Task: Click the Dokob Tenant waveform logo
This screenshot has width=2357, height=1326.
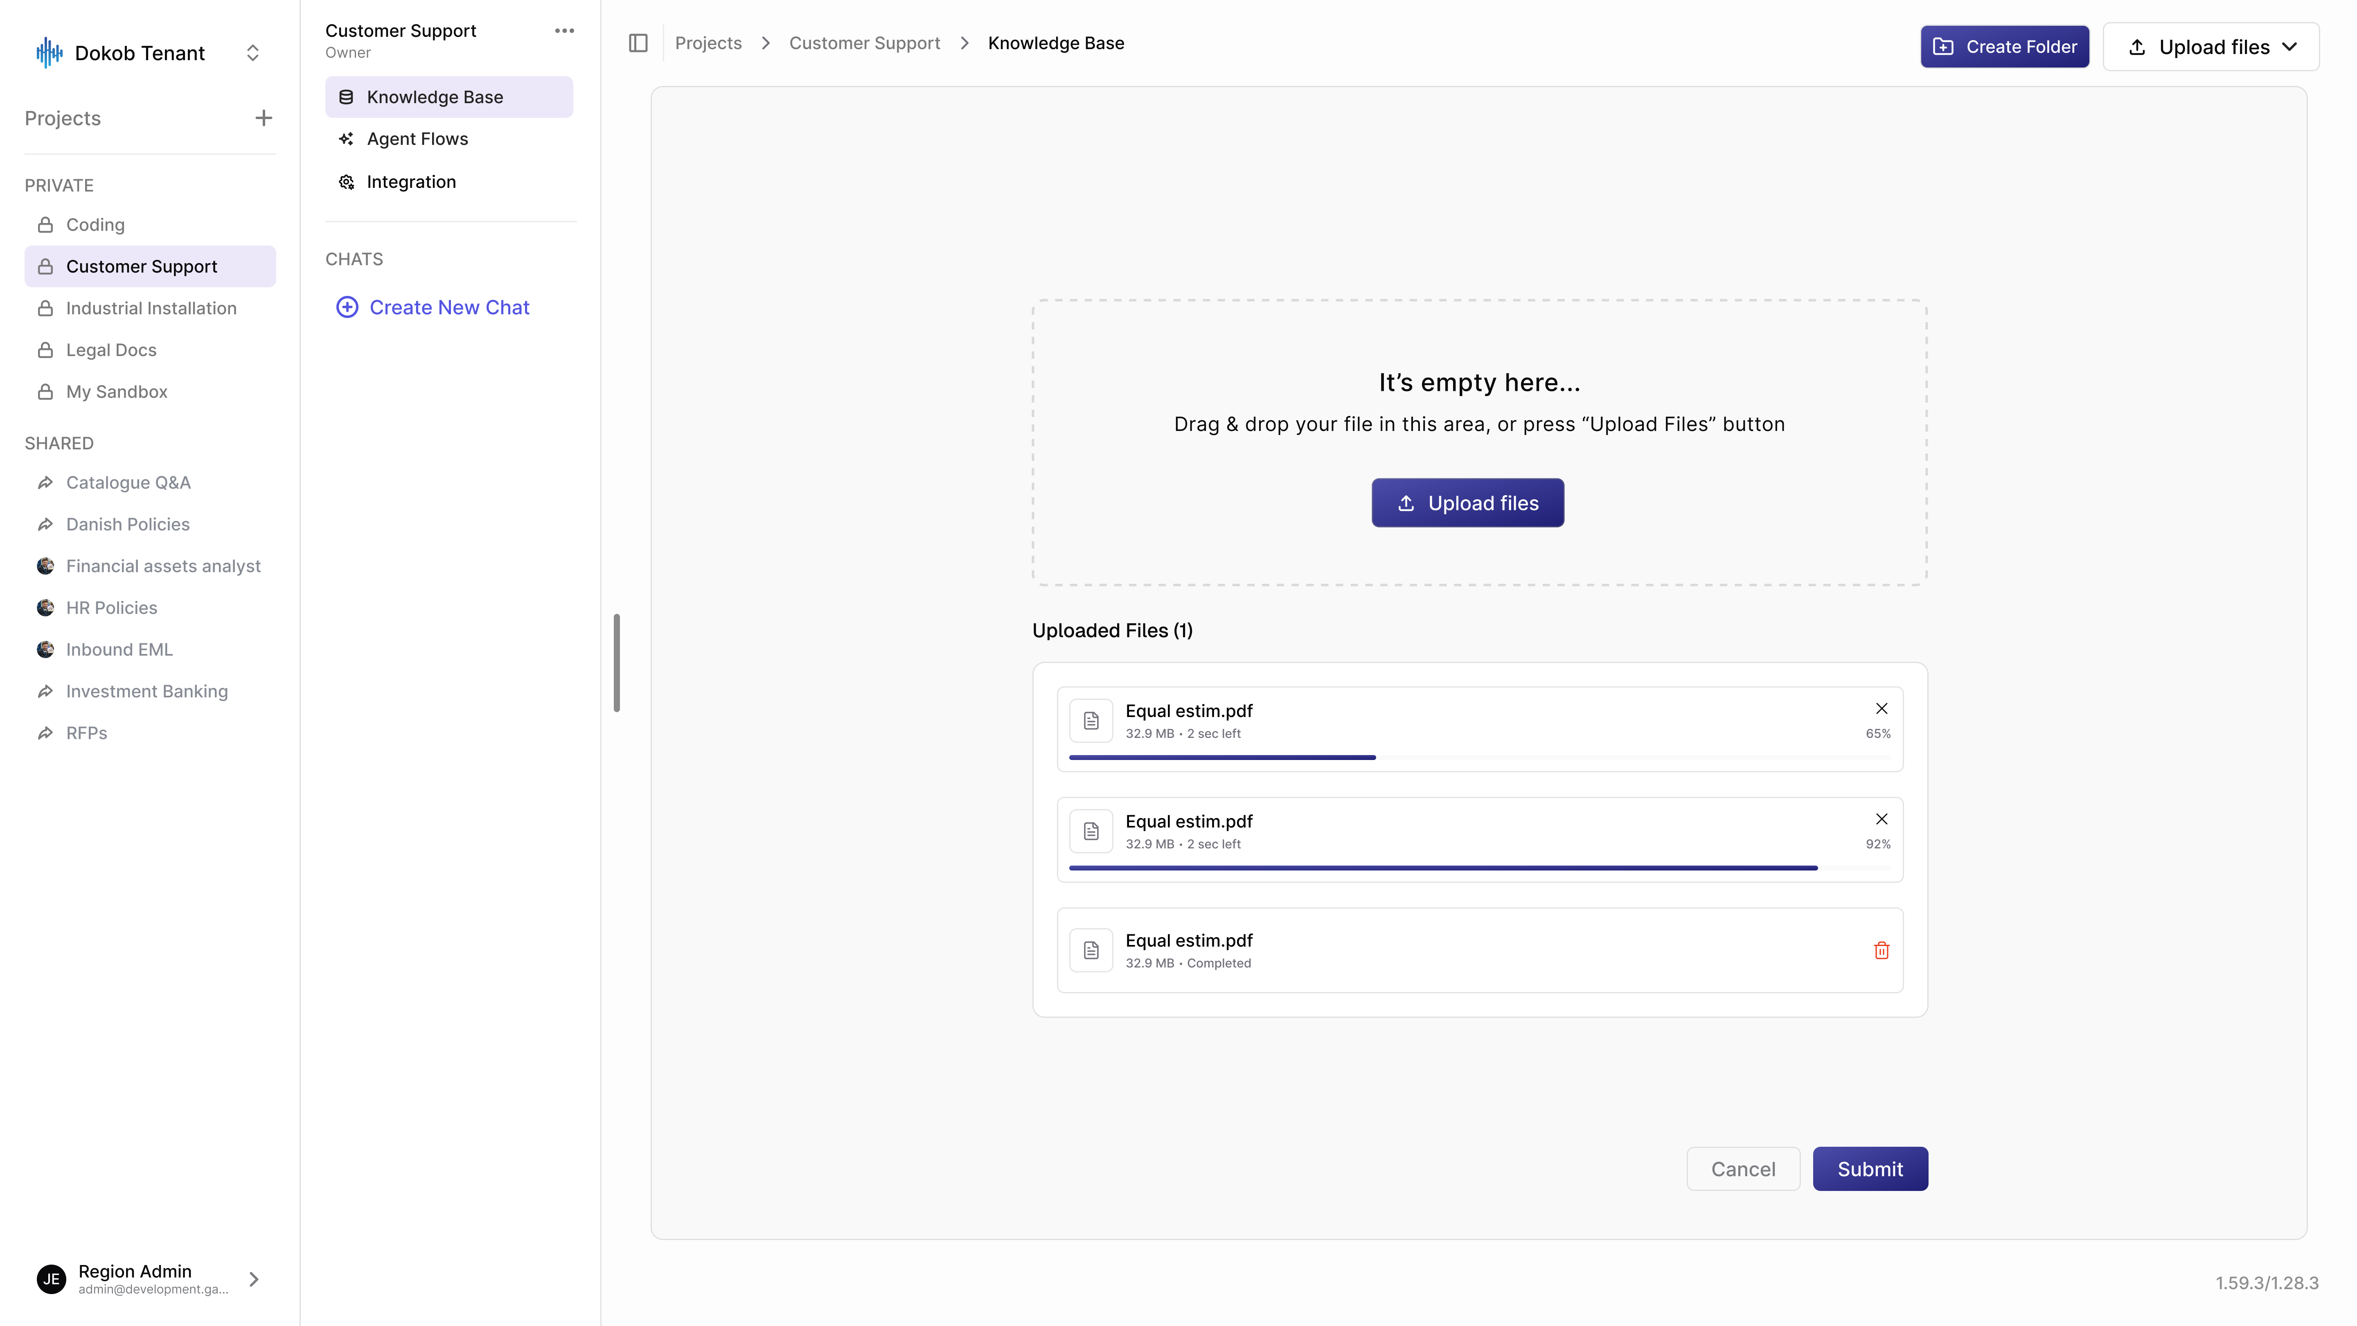Action: pyautogui.click(x=50, y=53)
